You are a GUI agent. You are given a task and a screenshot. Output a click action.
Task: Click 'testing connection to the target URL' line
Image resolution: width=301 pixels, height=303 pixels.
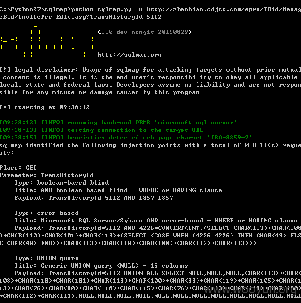[x=102, y=130]
